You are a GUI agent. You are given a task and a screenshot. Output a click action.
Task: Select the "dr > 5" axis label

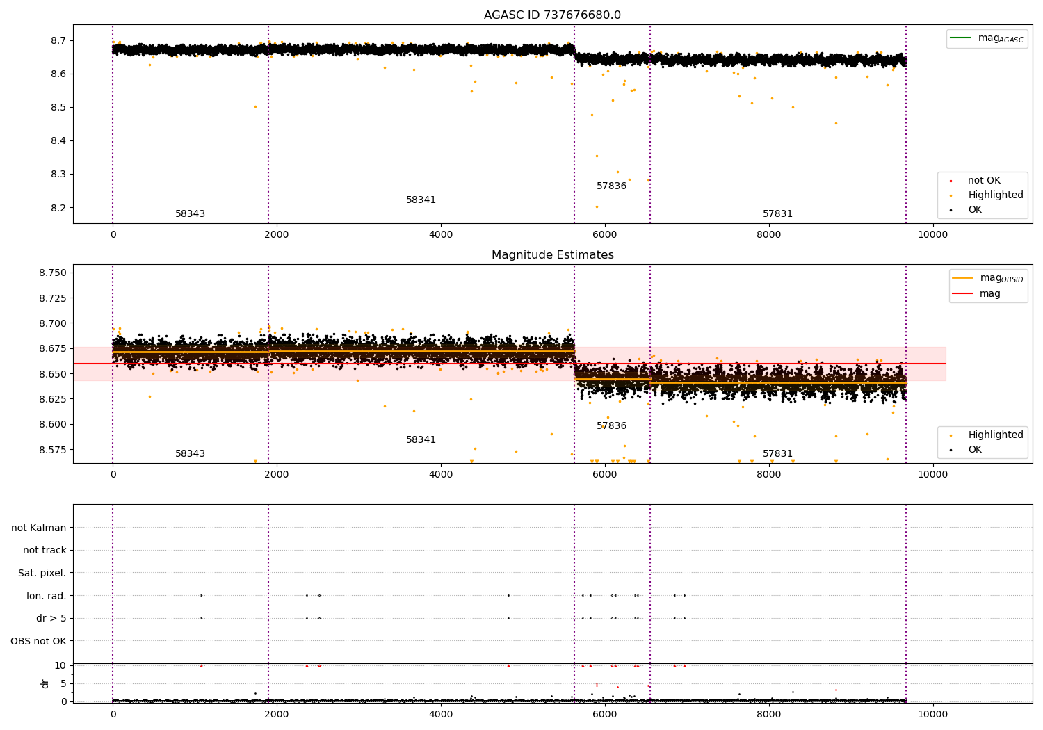point(51,618)
